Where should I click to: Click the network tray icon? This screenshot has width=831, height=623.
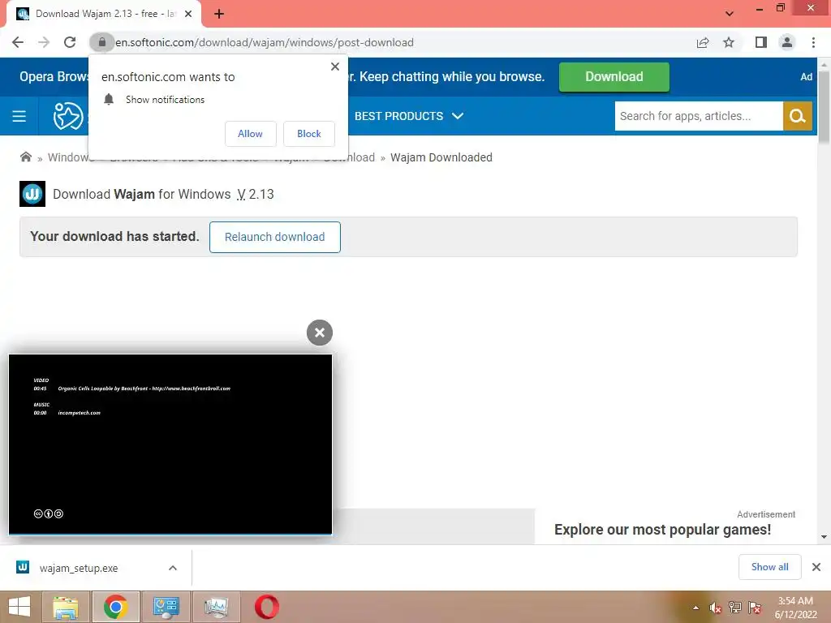tap(735, 608)
